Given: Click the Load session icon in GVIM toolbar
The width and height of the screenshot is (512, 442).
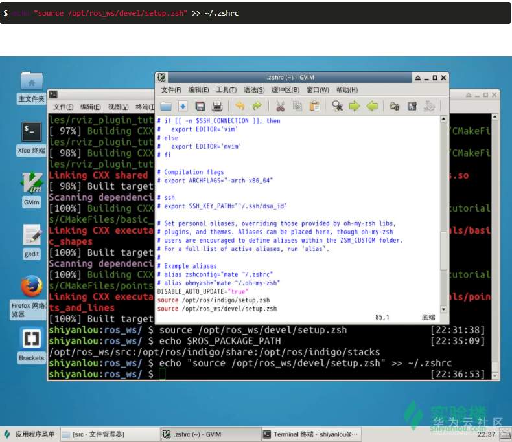Looking at the screenshot, I should [x=395, y=106].
